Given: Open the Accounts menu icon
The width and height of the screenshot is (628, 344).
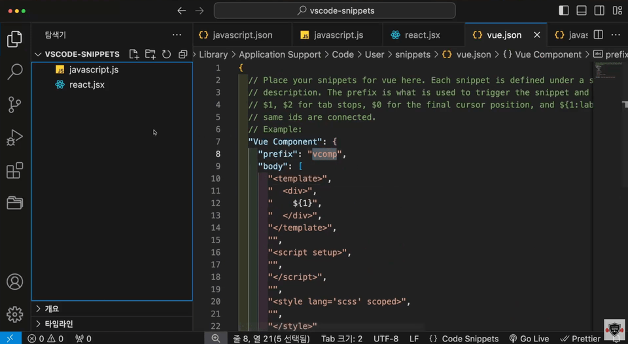Looking at the screenshot, I should click(15, 281).
